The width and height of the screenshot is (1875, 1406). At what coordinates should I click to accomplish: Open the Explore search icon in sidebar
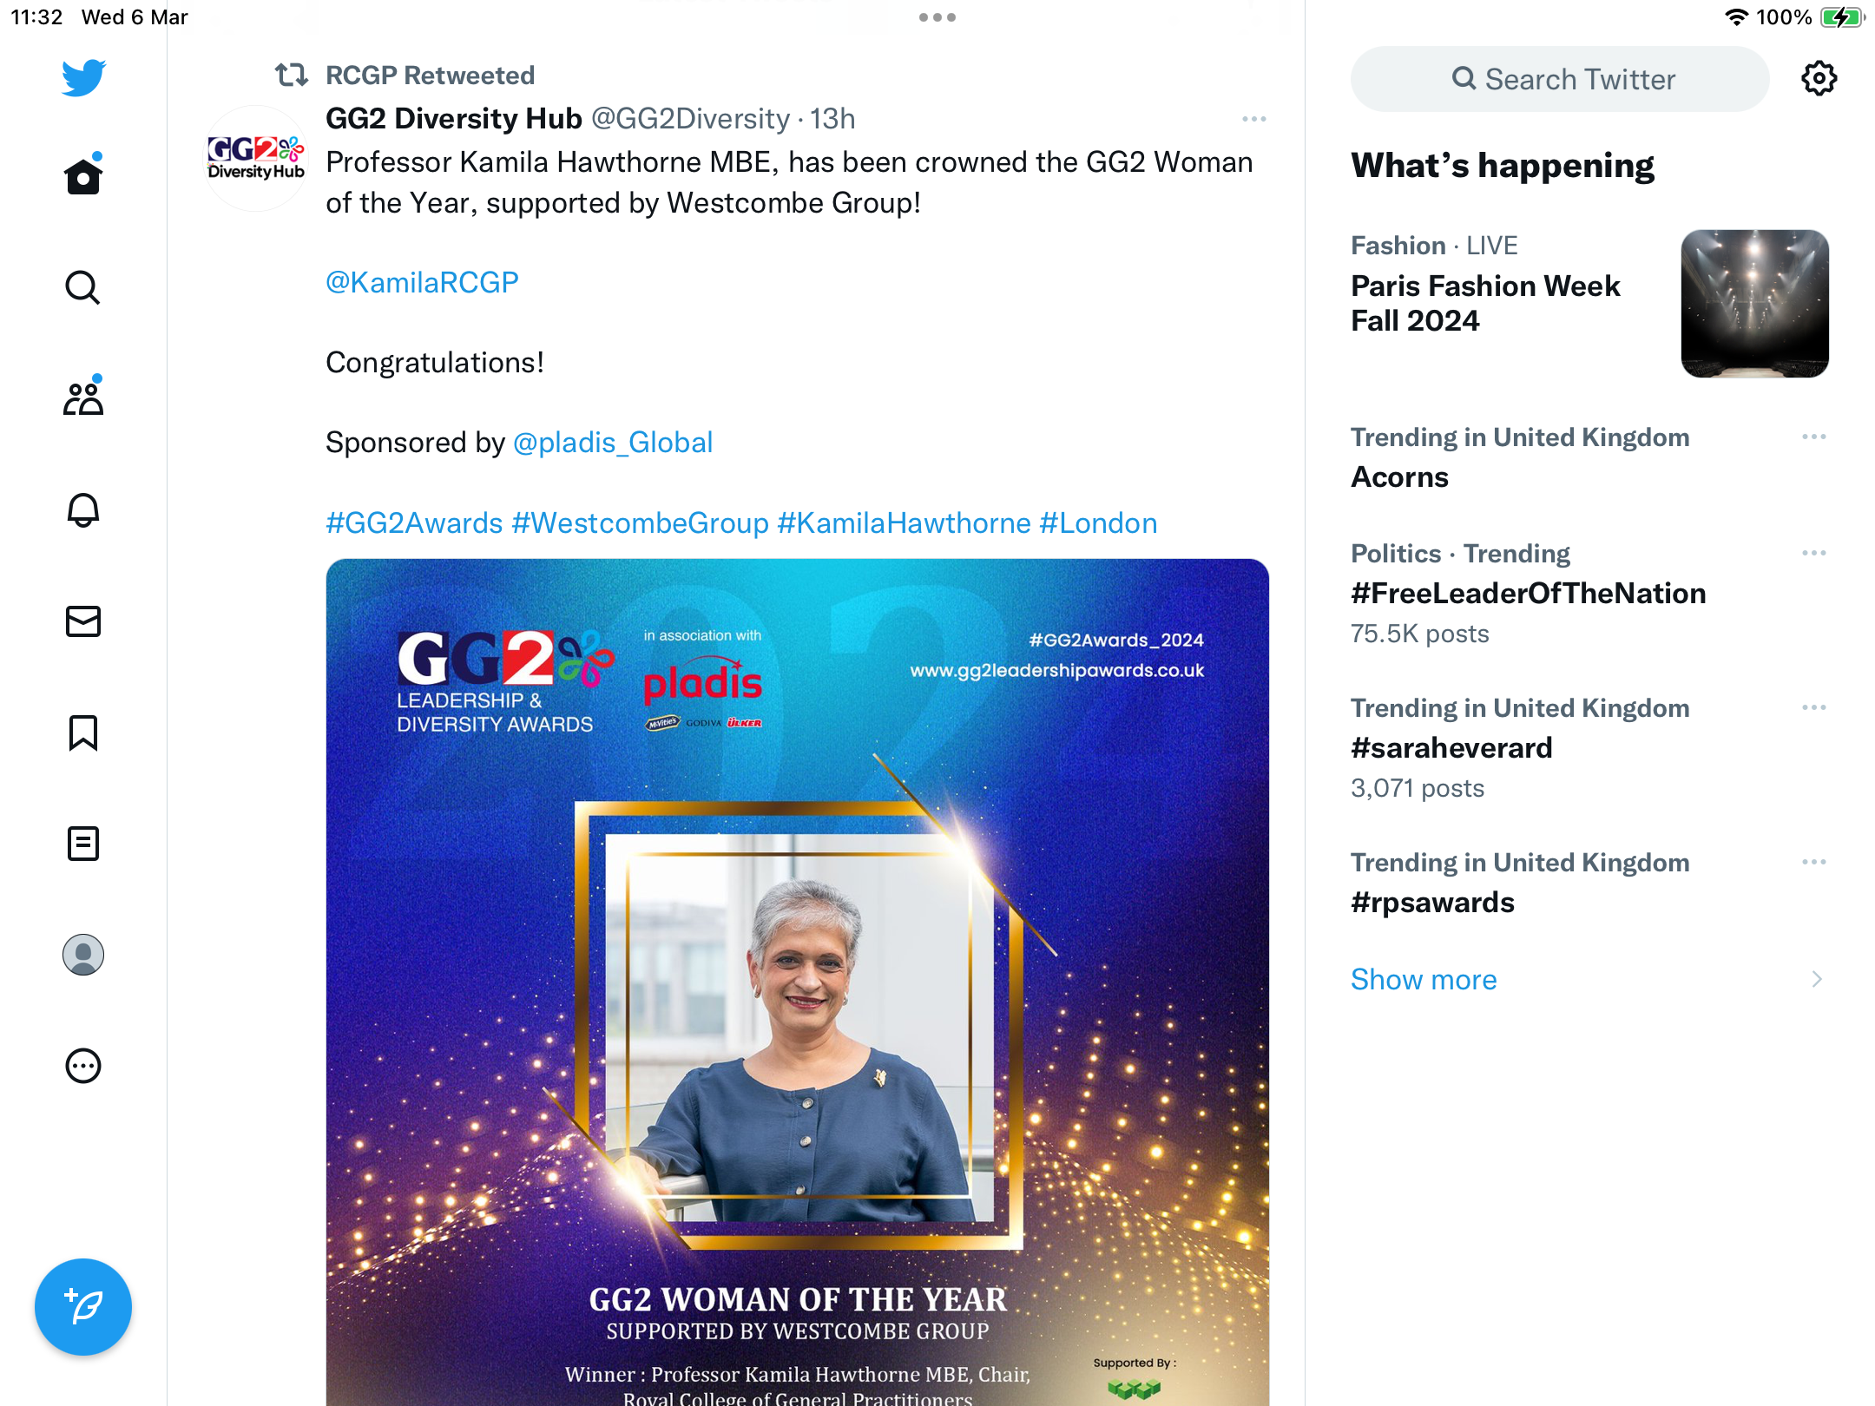[x=83, y=287]
